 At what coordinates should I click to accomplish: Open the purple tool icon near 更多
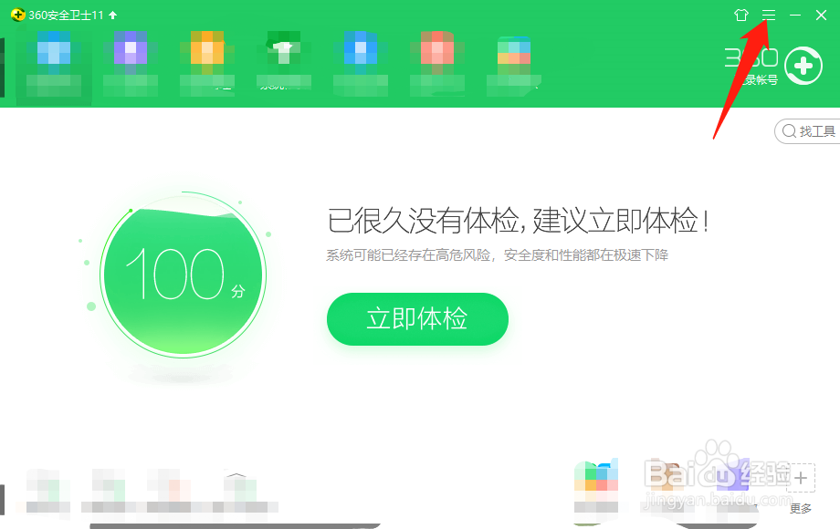point(733,477)
